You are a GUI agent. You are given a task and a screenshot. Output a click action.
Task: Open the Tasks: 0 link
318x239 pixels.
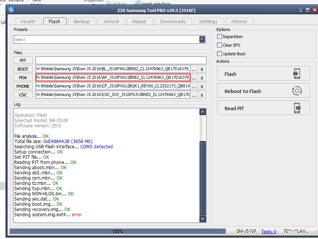pyautogui.click(x=269, y=231)
